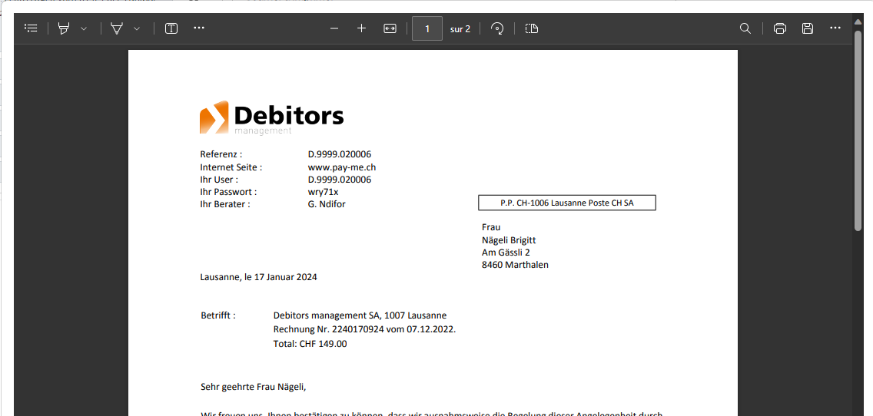Click the add text tool
This screenshot has width=873, height=416.
click(171, 28)
